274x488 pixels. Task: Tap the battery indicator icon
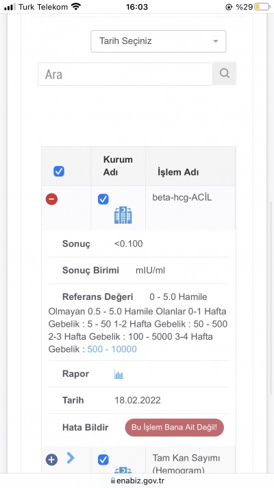(x=262, y=7)
